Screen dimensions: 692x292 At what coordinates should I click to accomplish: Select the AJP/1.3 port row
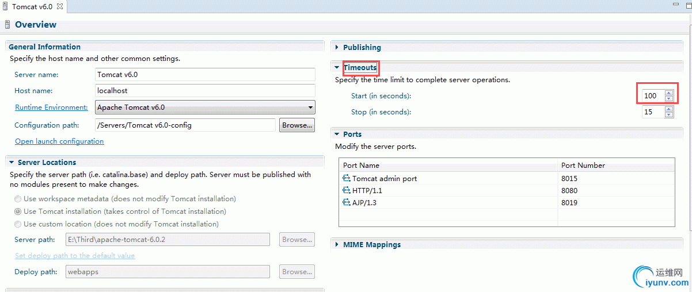pos(507,202)
